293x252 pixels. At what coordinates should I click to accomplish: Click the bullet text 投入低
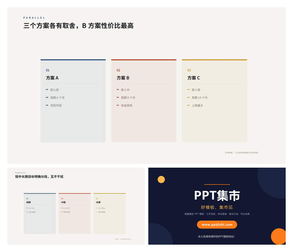[x=54, y=90]
